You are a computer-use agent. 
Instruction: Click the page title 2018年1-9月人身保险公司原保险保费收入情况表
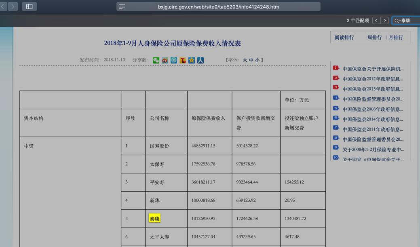tap(173, 43)
